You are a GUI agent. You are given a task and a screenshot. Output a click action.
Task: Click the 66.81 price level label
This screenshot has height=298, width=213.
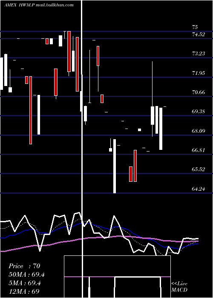click(199, 150)
